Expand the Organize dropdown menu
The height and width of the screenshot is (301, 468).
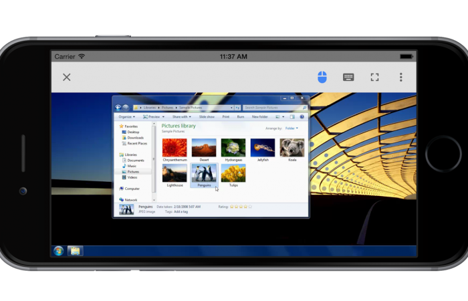click(127, 116)
